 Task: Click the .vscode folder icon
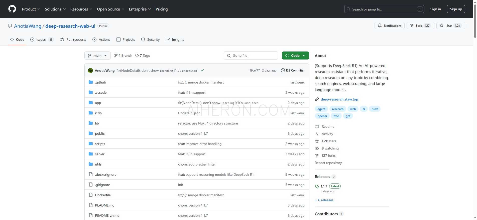91,92
